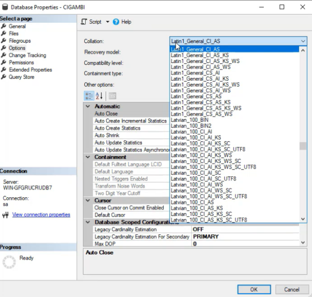Select the Categorized view icon

89,96
